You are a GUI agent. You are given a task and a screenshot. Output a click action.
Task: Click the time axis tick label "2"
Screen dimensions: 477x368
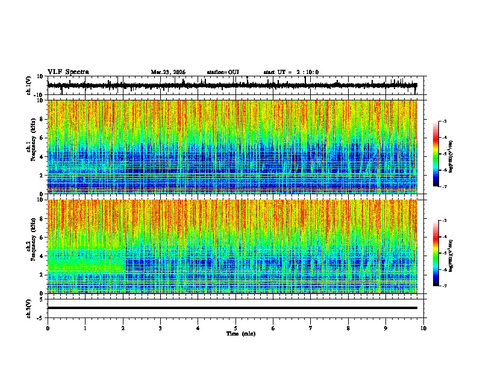123,328
